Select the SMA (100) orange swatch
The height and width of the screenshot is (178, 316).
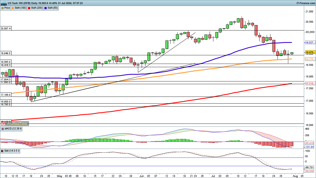click(x=13, y=8)
